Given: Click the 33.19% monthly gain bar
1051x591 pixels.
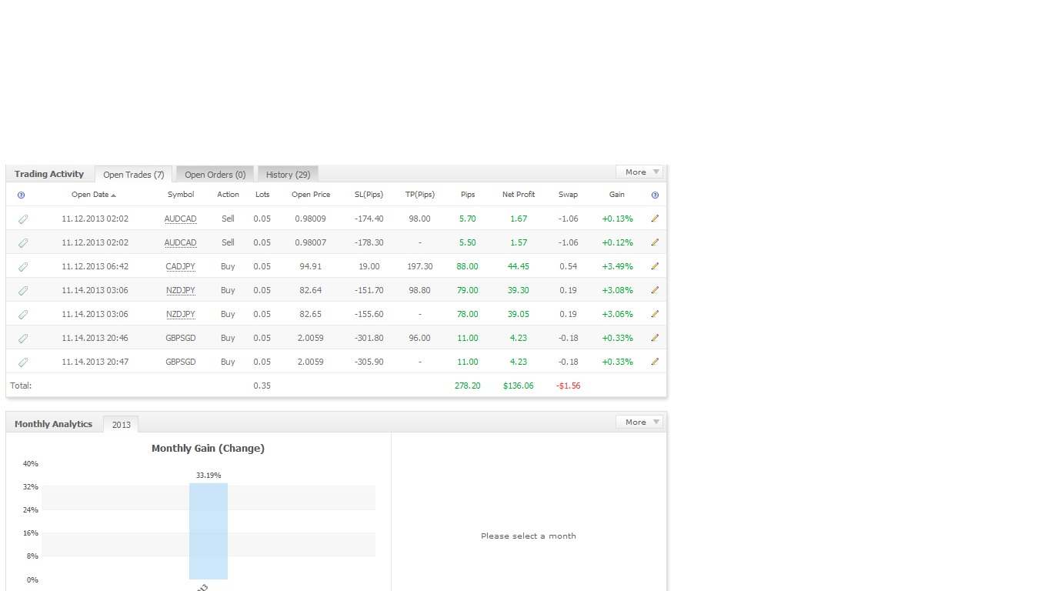Looking at the screenshot, I should click(209, 531).
